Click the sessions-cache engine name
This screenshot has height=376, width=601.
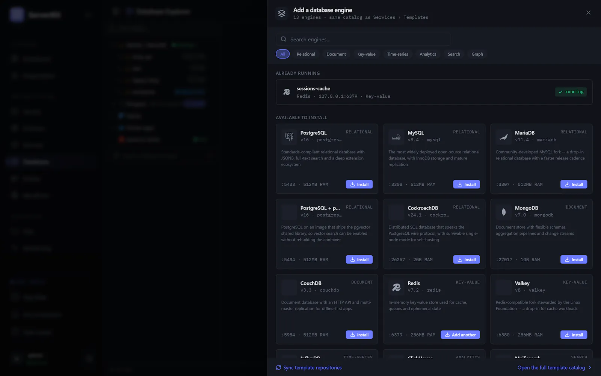tap(313, 89)
